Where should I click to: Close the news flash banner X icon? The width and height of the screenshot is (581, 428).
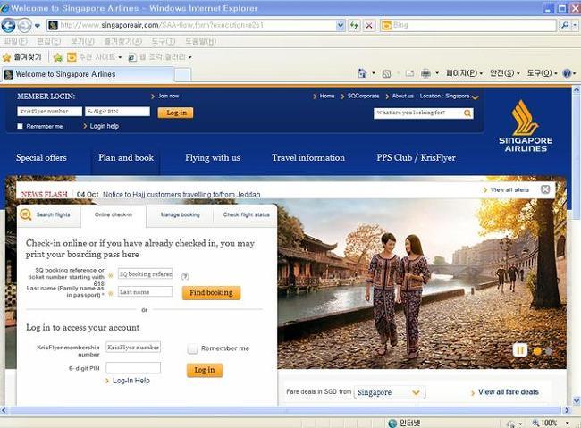(x=545, y=189)
